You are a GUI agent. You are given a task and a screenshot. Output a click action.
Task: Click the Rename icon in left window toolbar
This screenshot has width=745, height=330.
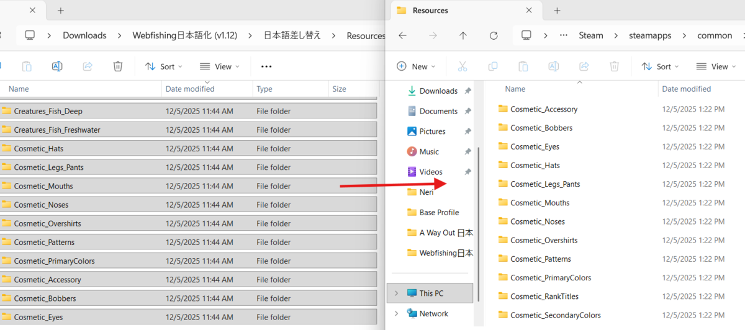coord(57,66)
